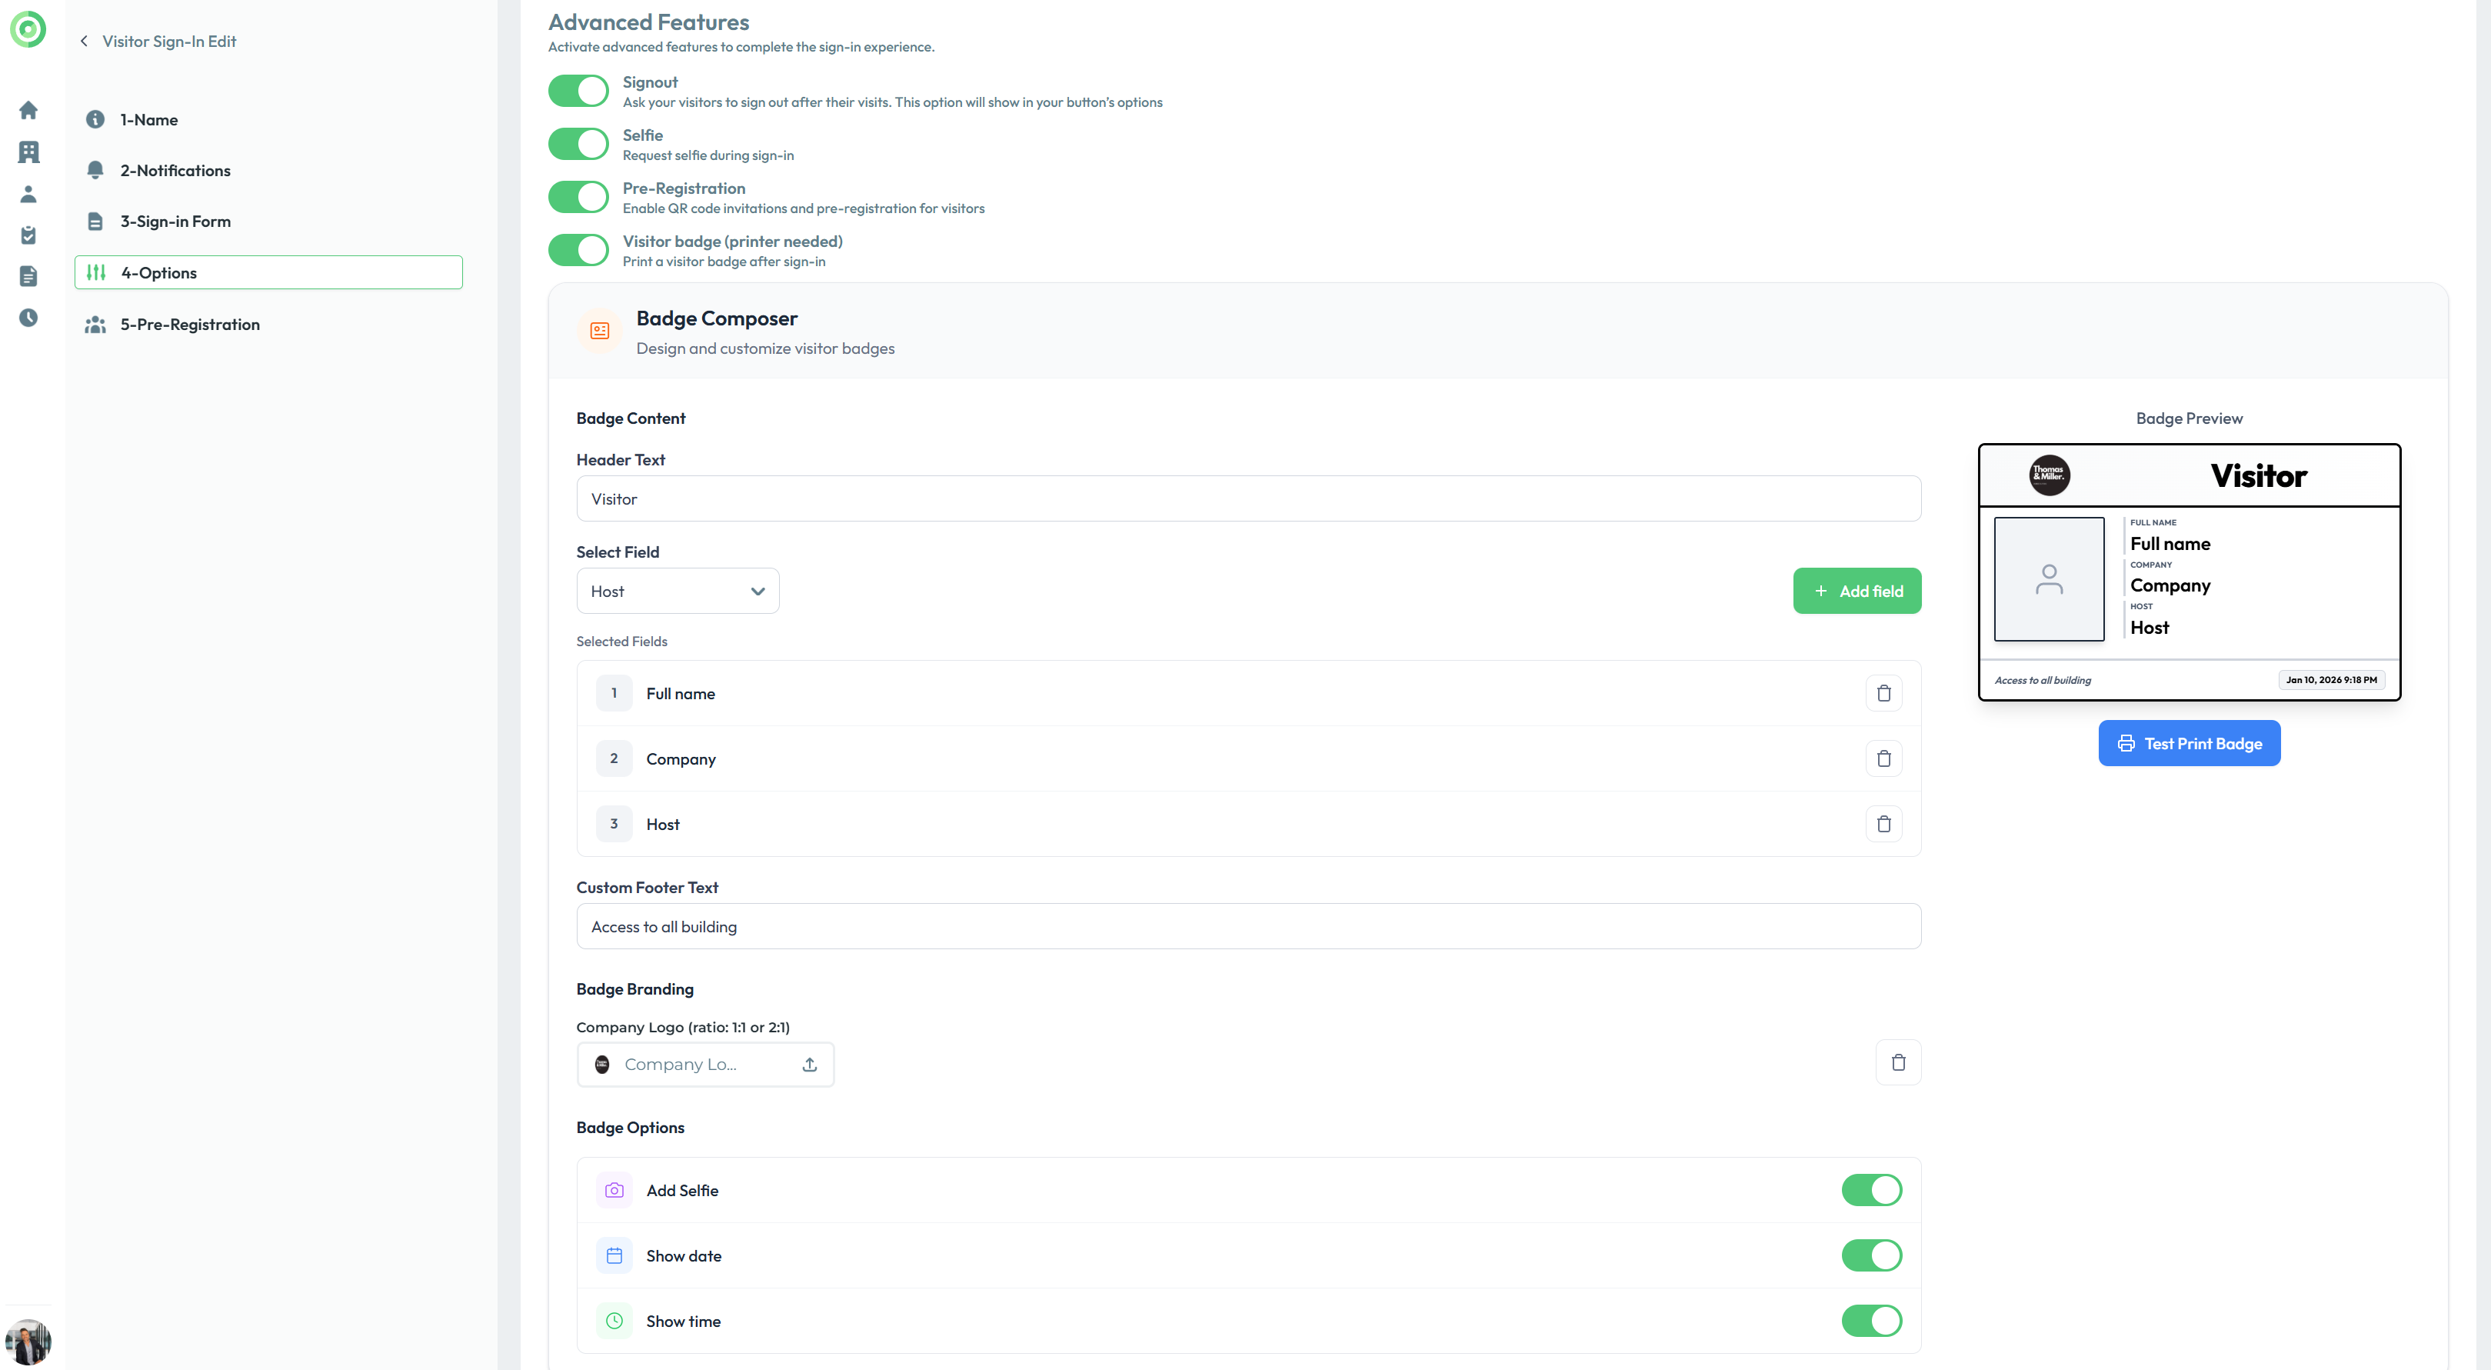
Task: Delete the uploaded company logo
Action: click(x=1897, y=1062)
